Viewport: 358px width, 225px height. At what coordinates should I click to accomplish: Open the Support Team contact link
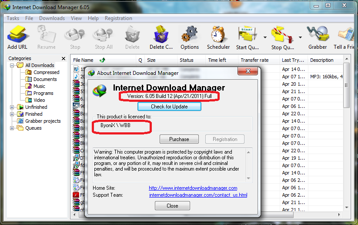(198, 195)
